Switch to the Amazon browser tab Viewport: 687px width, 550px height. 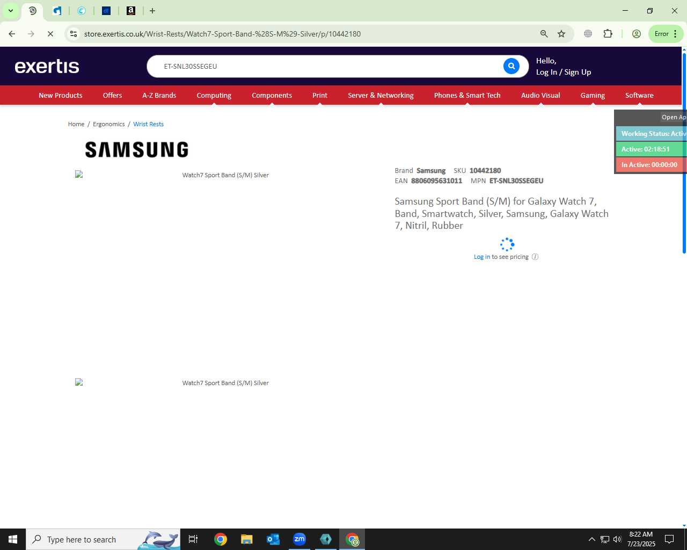[130, 11]
